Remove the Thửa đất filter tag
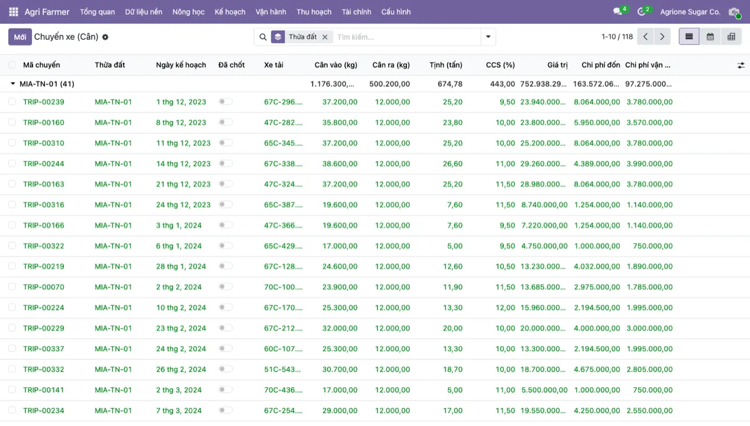 pyautogui.click(x=325, y=37)
